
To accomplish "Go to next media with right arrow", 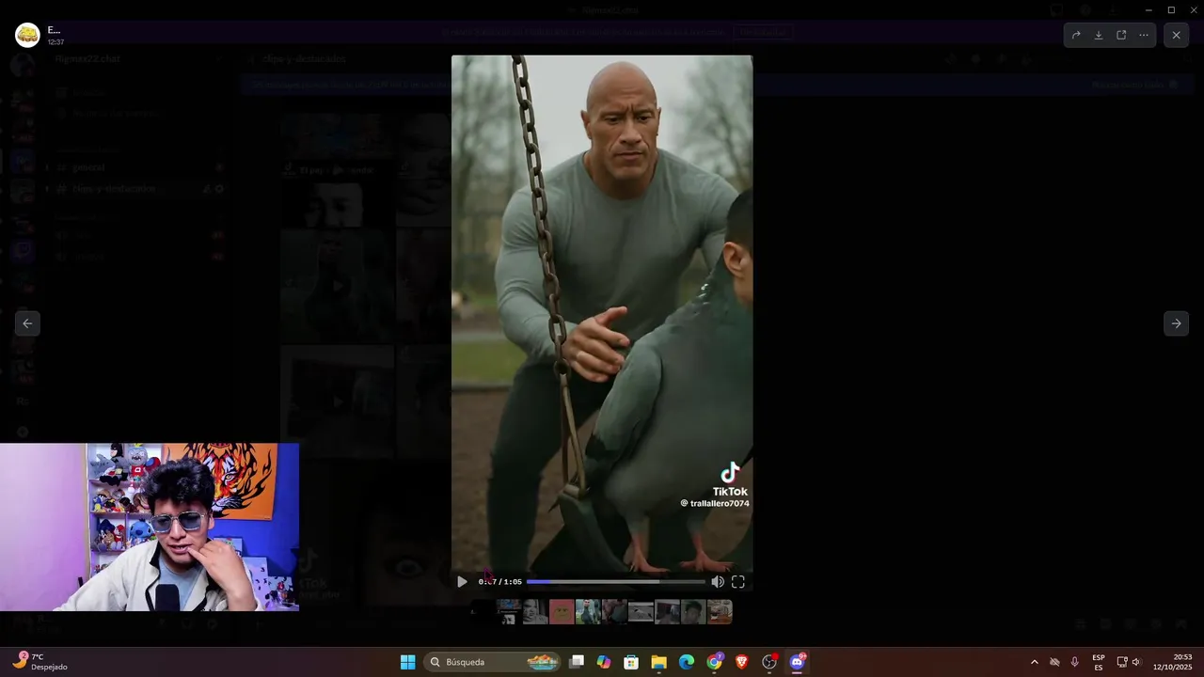I will point(1176,323).
